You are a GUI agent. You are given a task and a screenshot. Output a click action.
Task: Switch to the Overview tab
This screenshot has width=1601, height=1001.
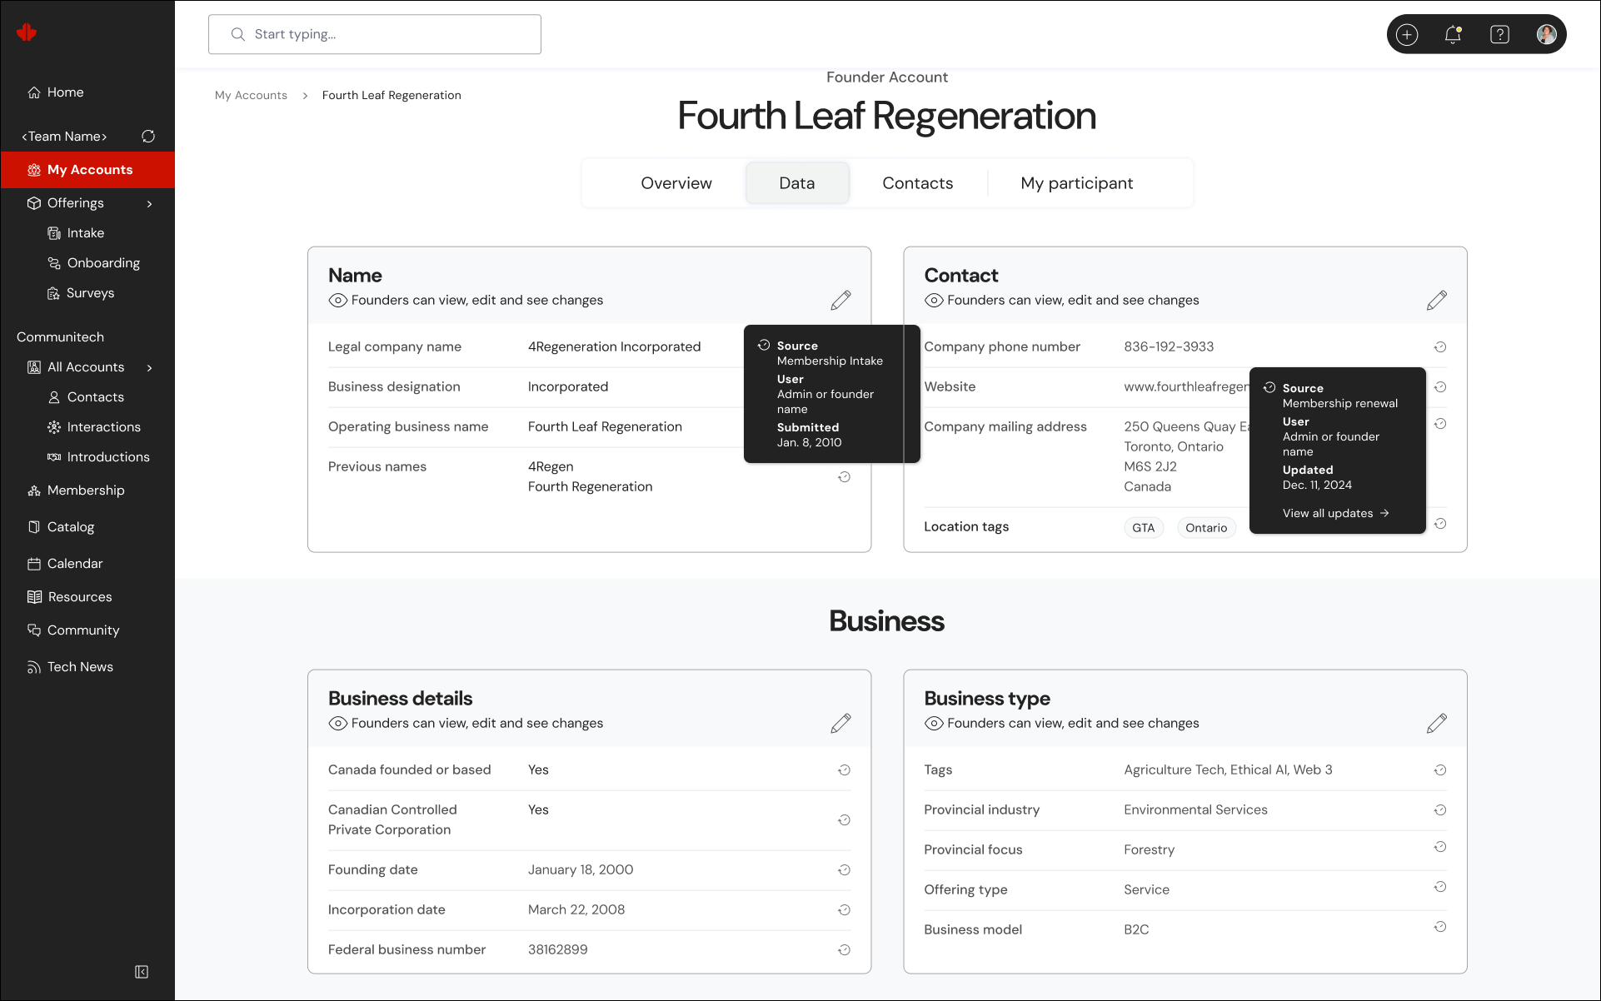676,183
